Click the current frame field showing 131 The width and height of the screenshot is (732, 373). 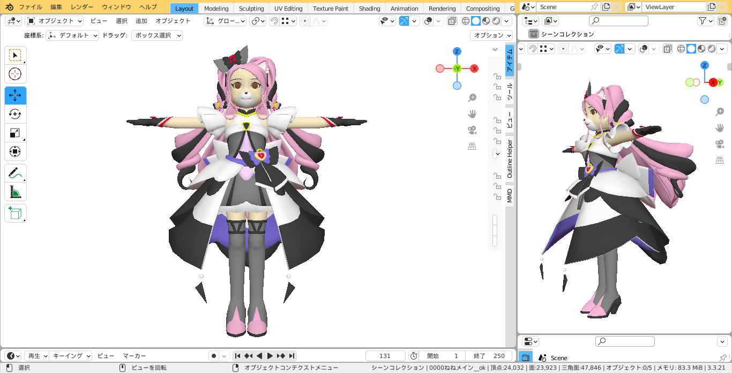point(385,356)
